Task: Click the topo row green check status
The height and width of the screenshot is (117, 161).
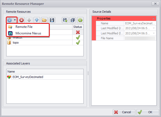Action: 78,43
